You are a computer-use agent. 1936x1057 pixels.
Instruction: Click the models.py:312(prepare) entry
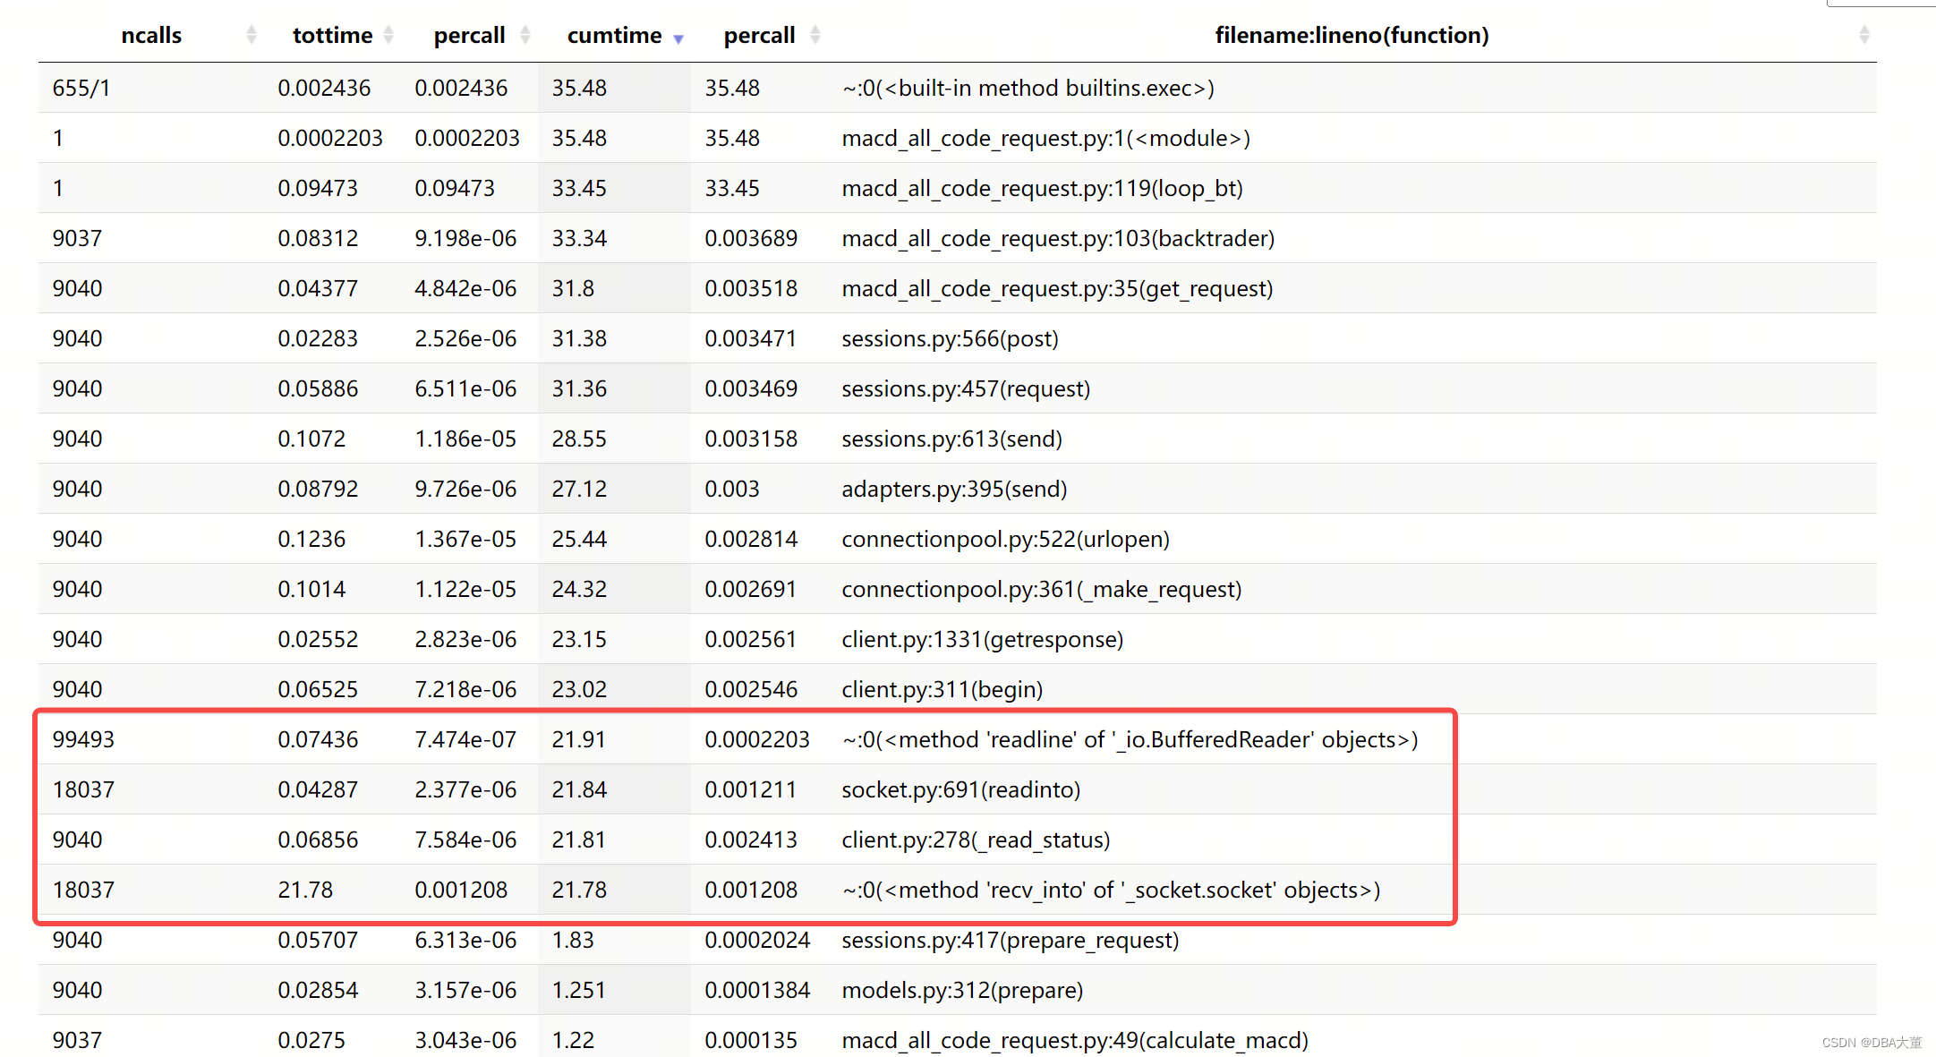coord(962,990)
